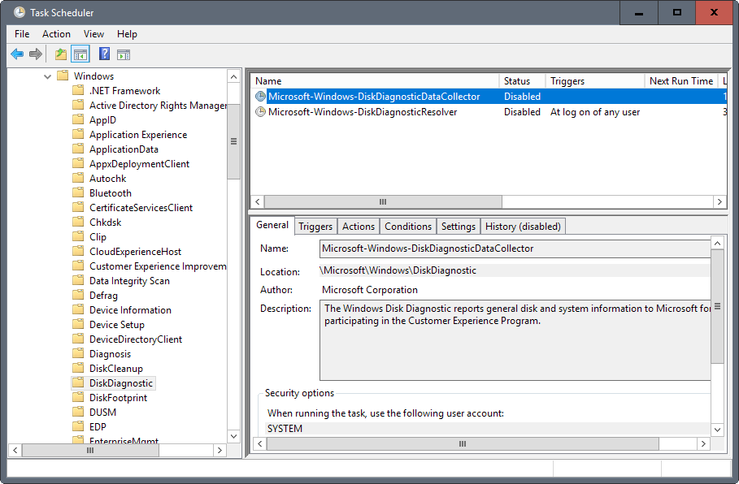Click details pane horizontal scroll right arrow

[x=704, y=443]
